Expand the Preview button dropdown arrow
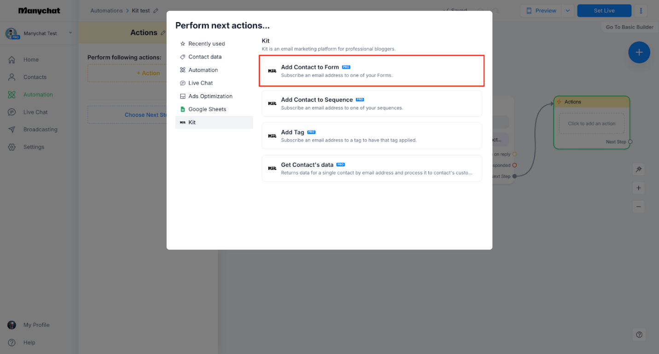 click(567, 10)
